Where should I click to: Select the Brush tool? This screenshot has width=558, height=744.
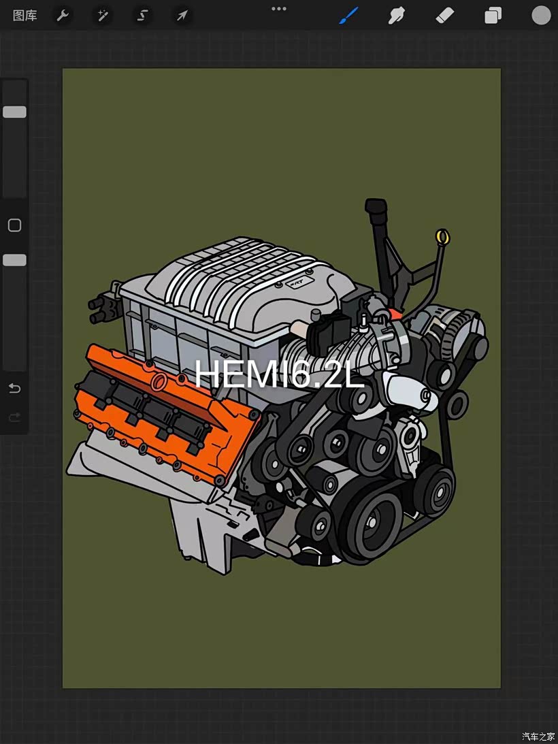pyautogui.click(x=348, y=16)
